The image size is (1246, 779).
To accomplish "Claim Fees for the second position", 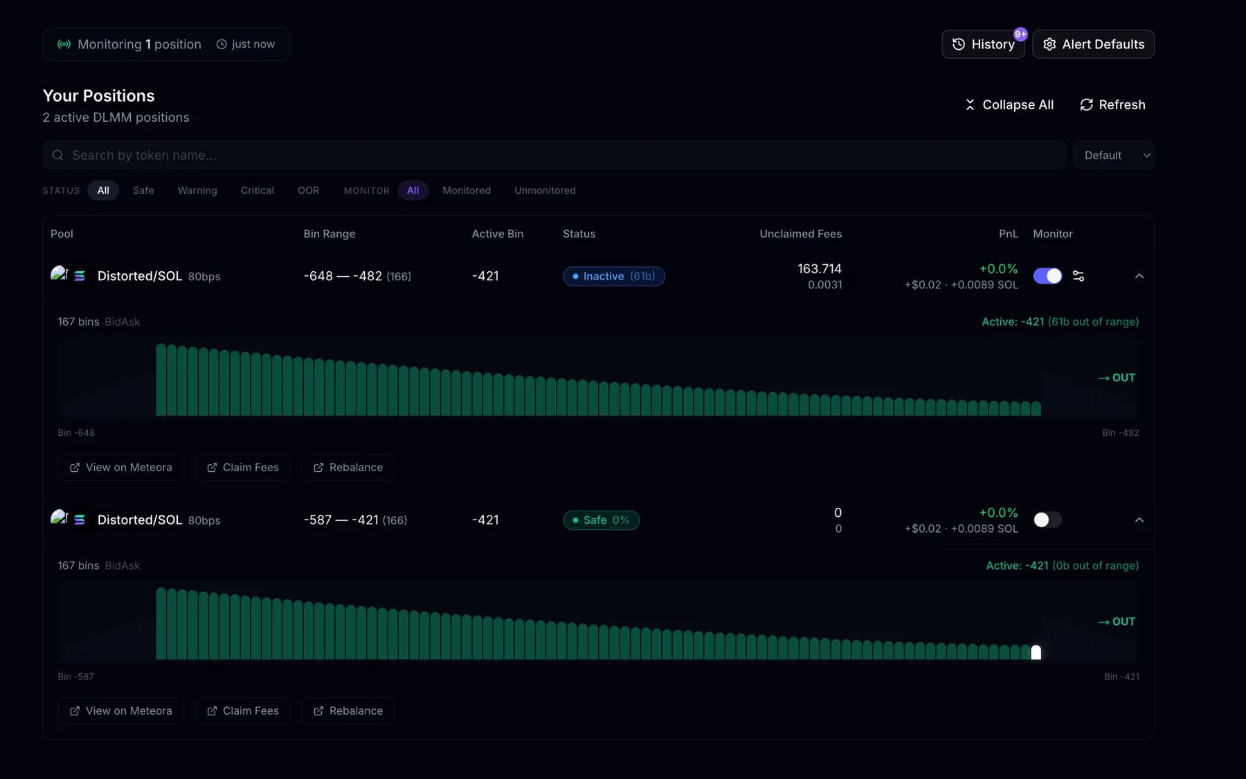I will 242,711.
